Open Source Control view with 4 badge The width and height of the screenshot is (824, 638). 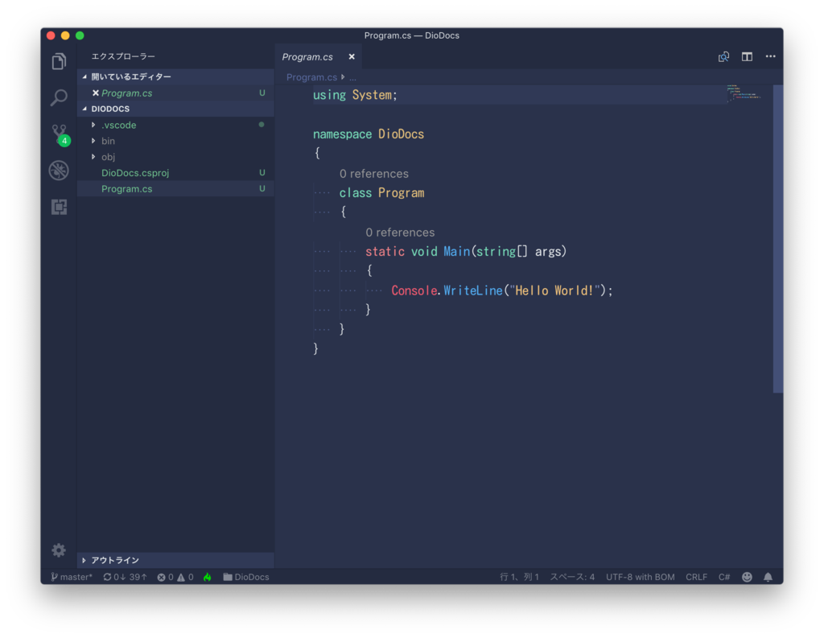[60, 134]
